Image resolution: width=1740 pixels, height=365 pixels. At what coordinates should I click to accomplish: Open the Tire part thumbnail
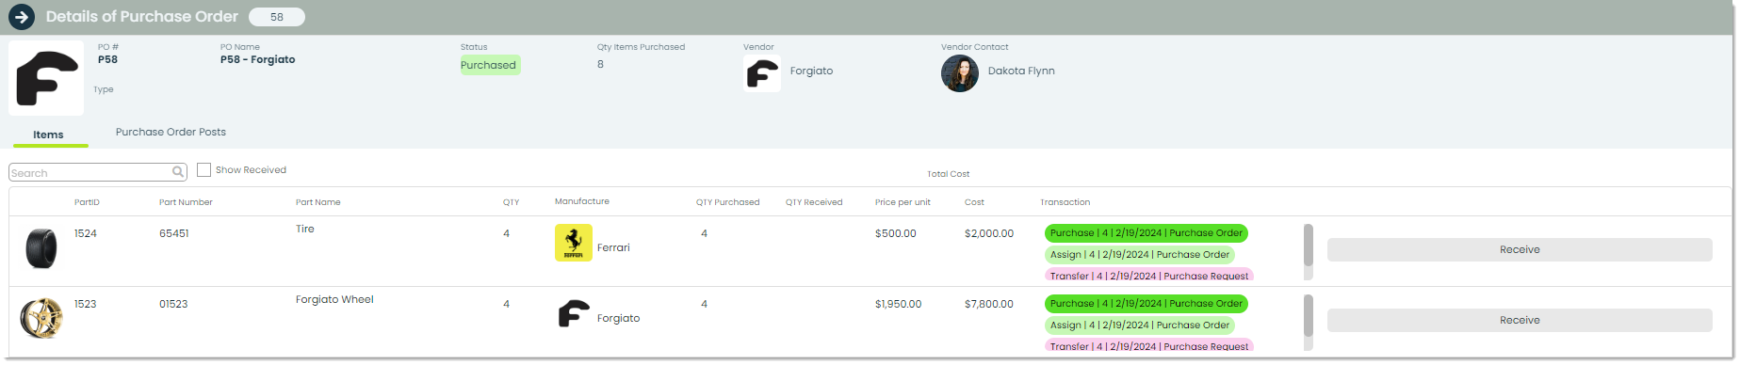41,249
